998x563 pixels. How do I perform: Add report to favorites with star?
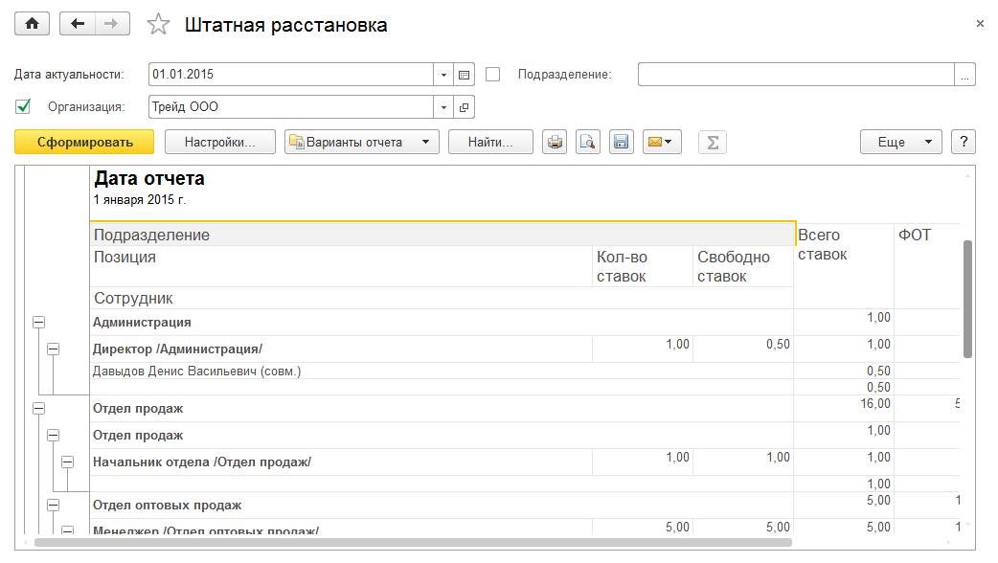click(158, 25)
